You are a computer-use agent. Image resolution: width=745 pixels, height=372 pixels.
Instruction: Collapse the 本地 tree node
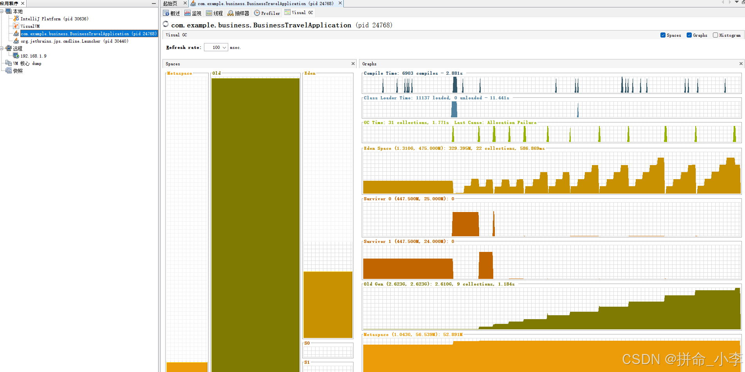(x=2, y=11)
